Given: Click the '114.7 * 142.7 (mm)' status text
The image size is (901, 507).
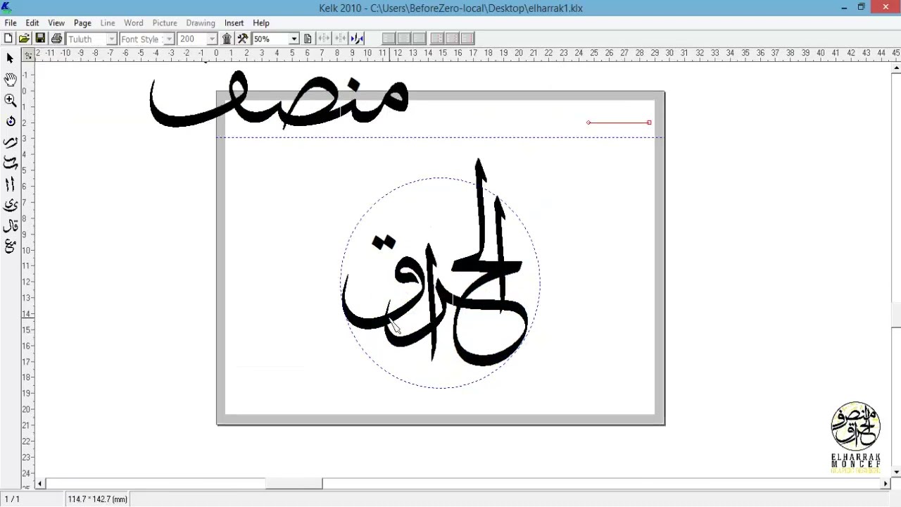Looking at the screenshot, I should [x=98, y=499].
